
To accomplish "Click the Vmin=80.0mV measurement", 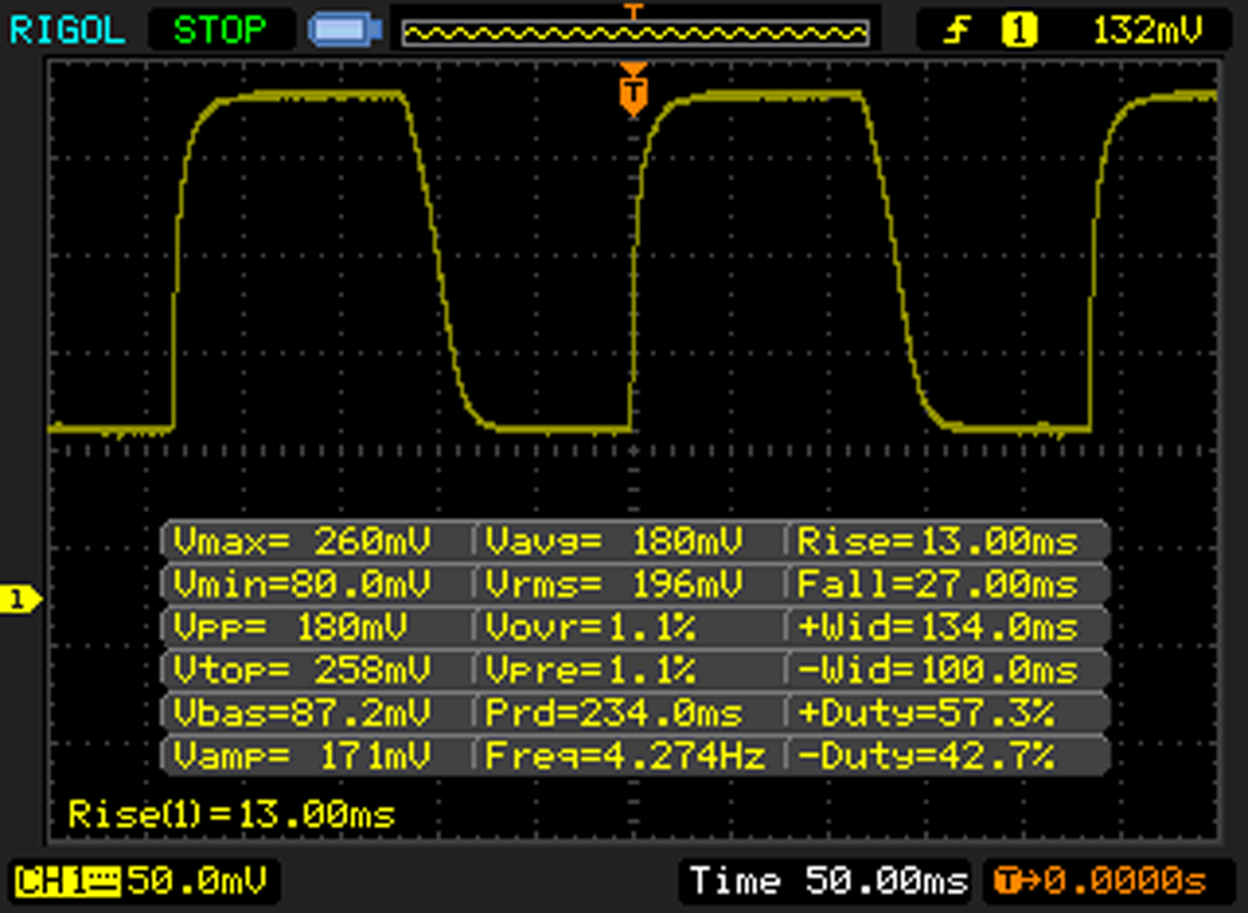I will [302, 584].
